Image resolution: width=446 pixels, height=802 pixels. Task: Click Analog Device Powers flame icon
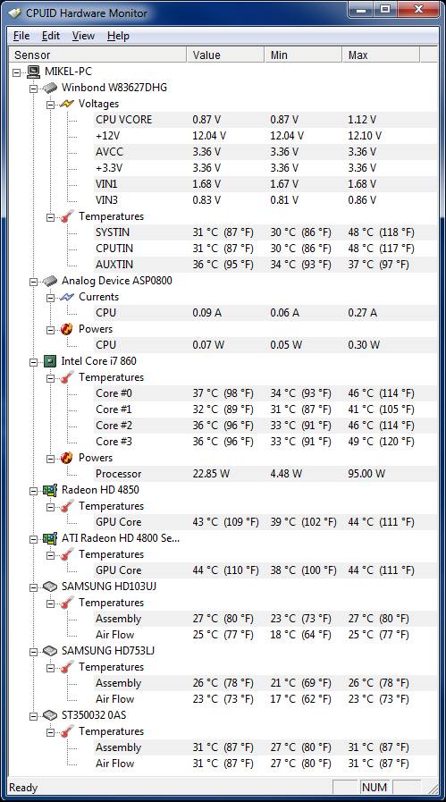67,329
